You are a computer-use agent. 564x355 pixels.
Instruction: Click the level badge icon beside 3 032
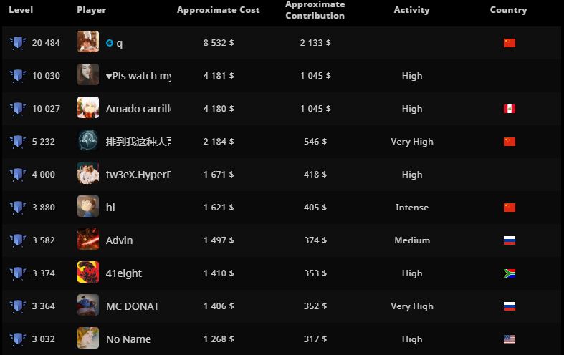pos(18,339)
